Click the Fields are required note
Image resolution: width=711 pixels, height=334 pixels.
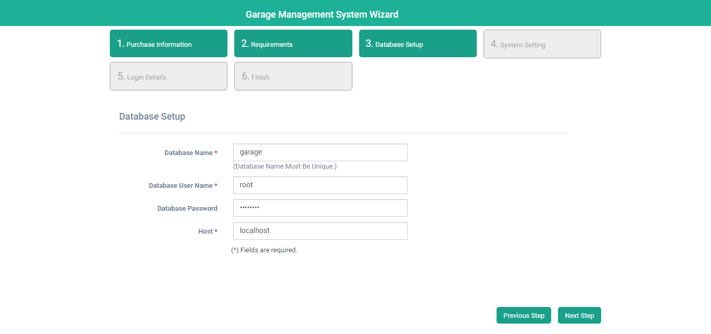click(264, 250)
